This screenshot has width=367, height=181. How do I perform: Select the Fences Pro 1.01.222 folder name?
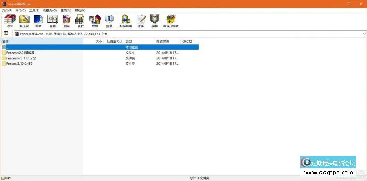pyautogui.click(x=21, y=58)
